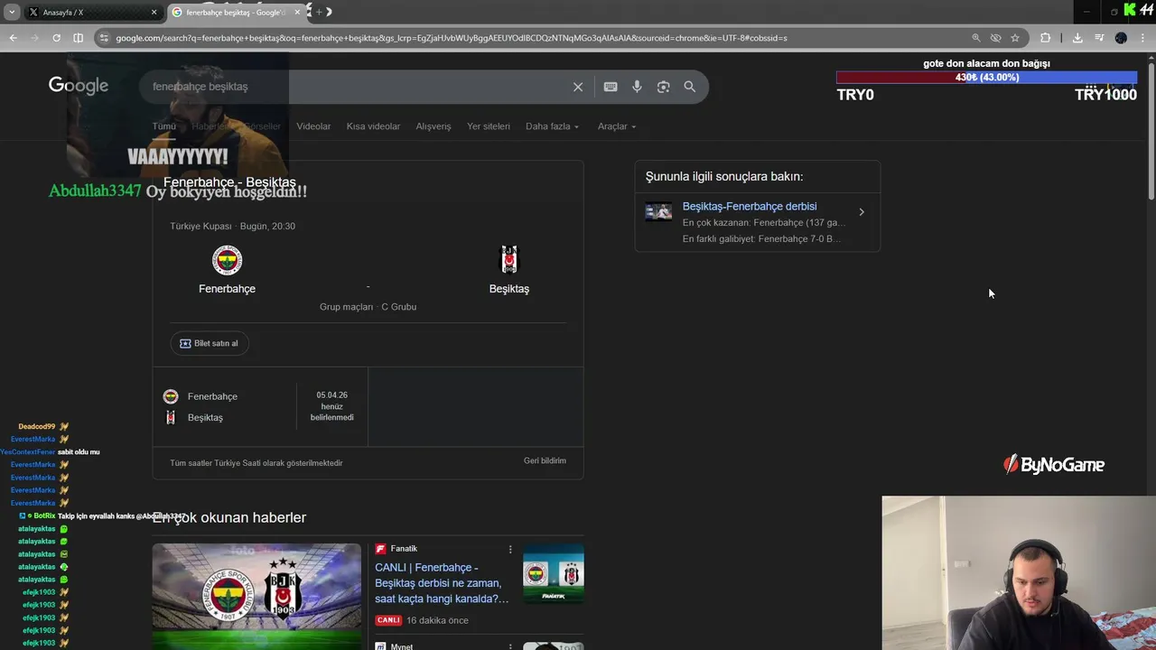Click the Fenerbahçe-Beşiktaş news image

[x=256, y=597]
